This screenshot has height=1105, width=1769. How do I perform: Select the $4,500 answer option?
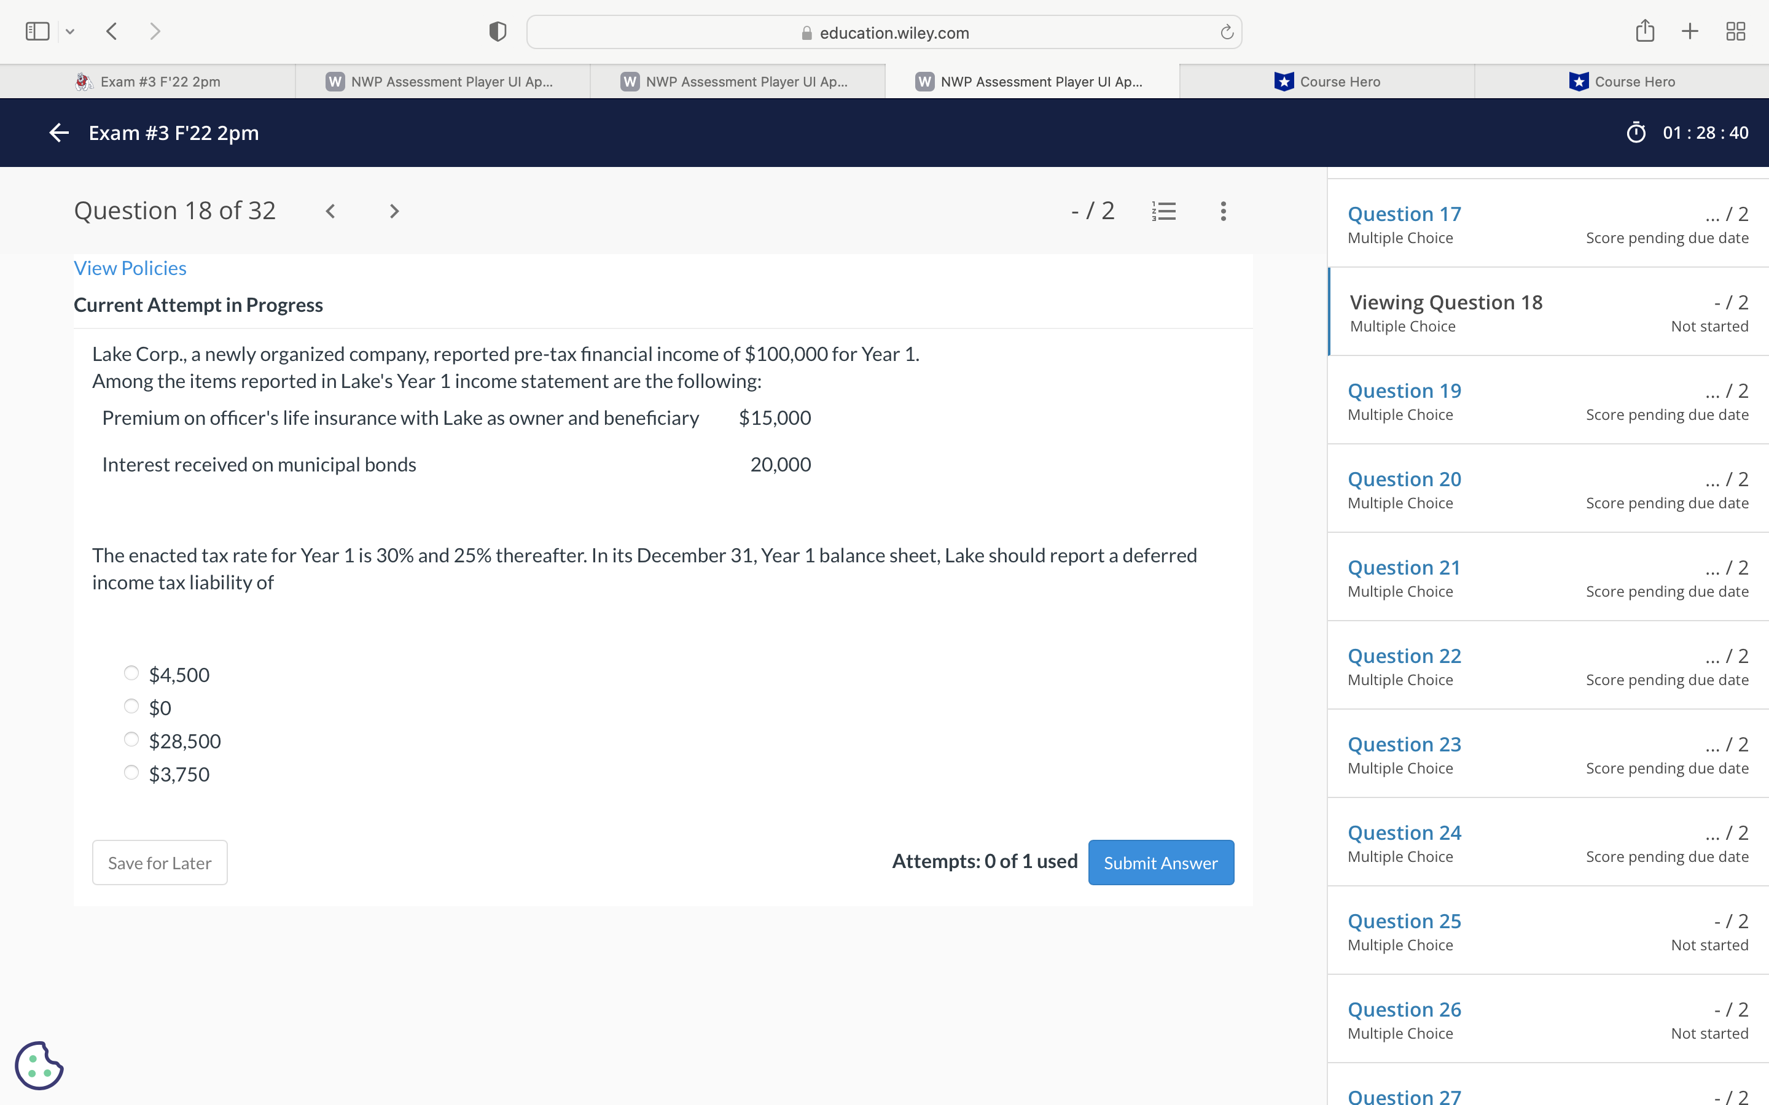tap(131, 673)
